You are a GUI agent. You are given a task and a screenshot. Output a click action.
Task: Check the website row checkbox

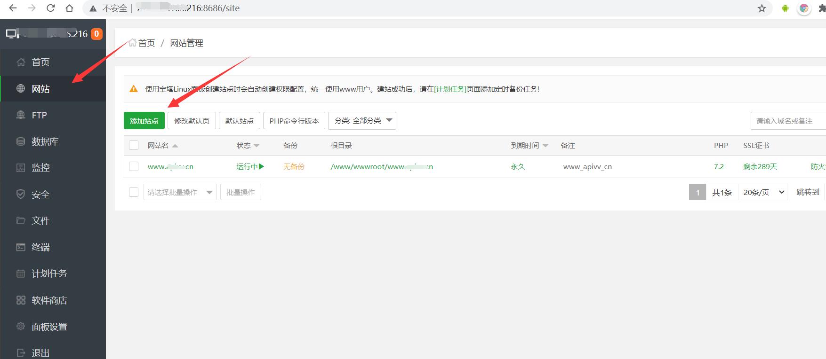point(134,166)
